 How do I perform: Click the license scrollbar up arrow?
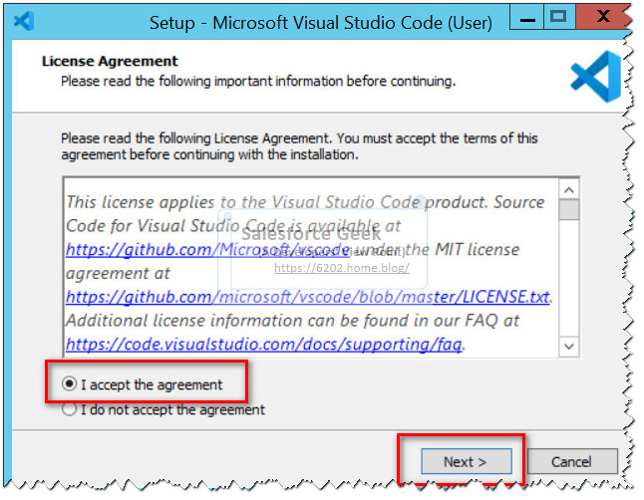pos(568,189)
